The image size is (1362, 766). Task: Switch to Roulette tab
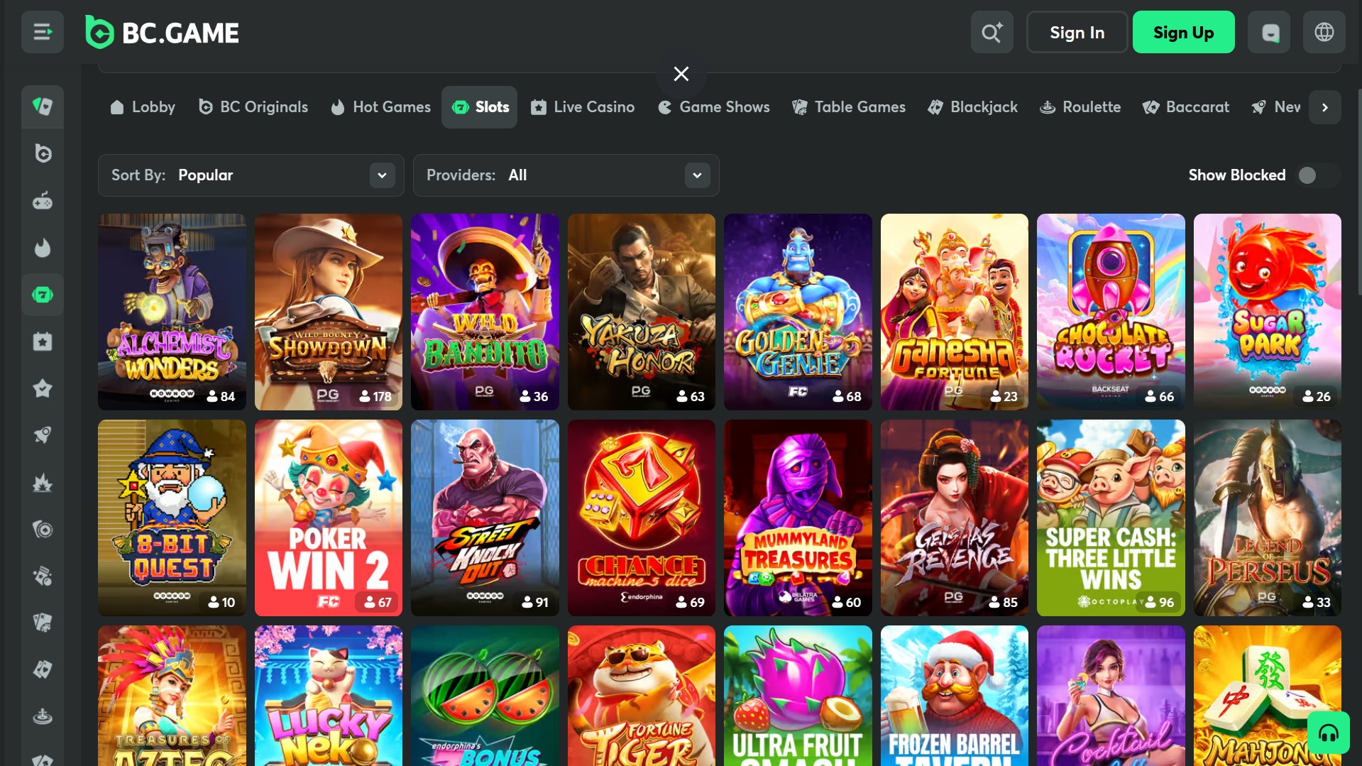(1080, 107)
